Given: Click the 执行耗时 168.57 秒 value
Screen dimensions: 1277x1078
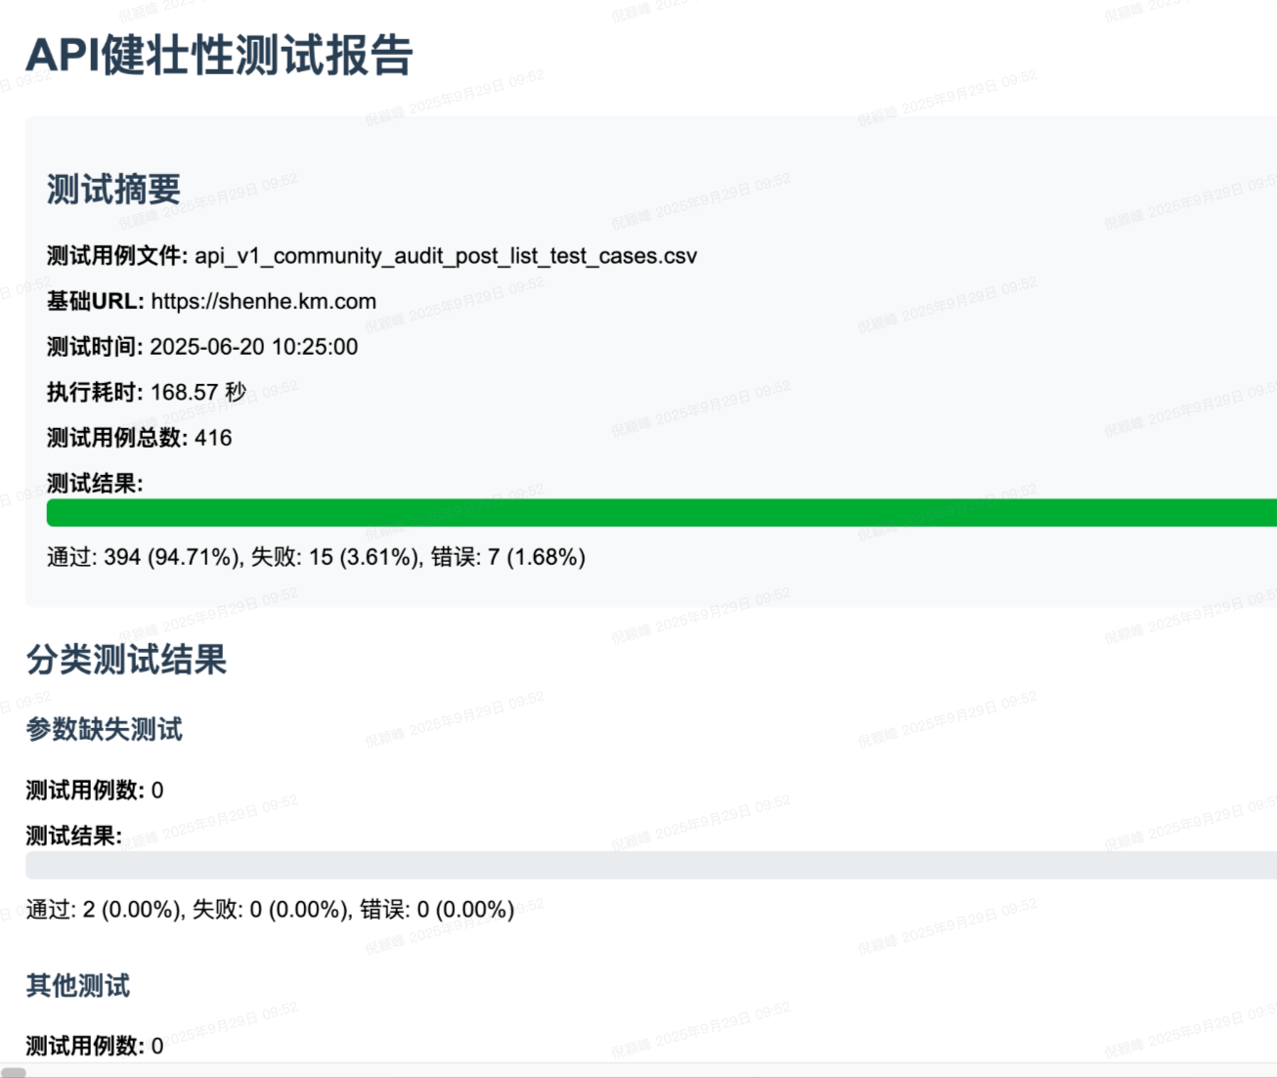Looking at the screenshot, I should [x=198, y=392].
